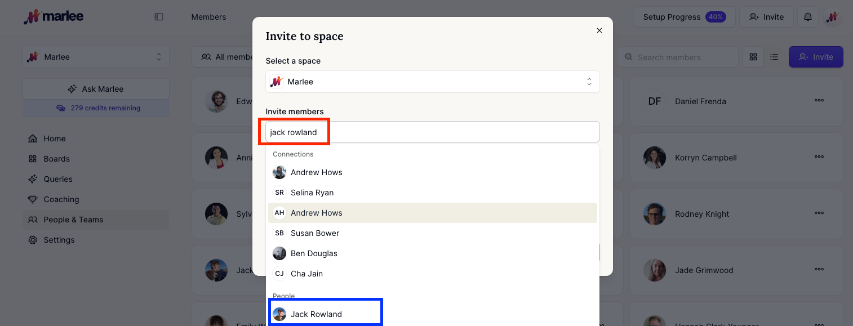The height and width of the screenshot is (326, 853).
Task: Open the profile avatar menu
Action: (x=833, y=17)
